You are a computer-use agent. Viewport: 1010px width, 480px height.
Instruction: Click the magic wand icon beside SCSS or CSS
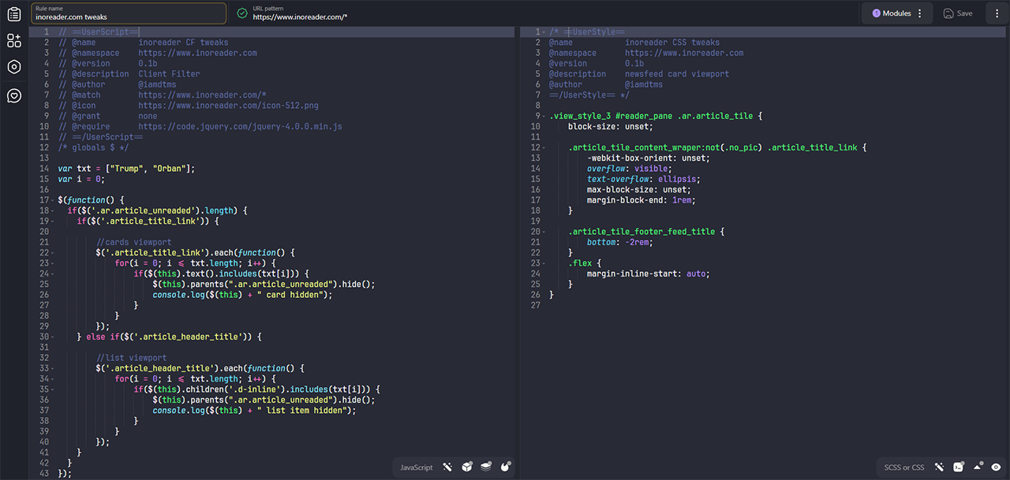tap(940, 467)
